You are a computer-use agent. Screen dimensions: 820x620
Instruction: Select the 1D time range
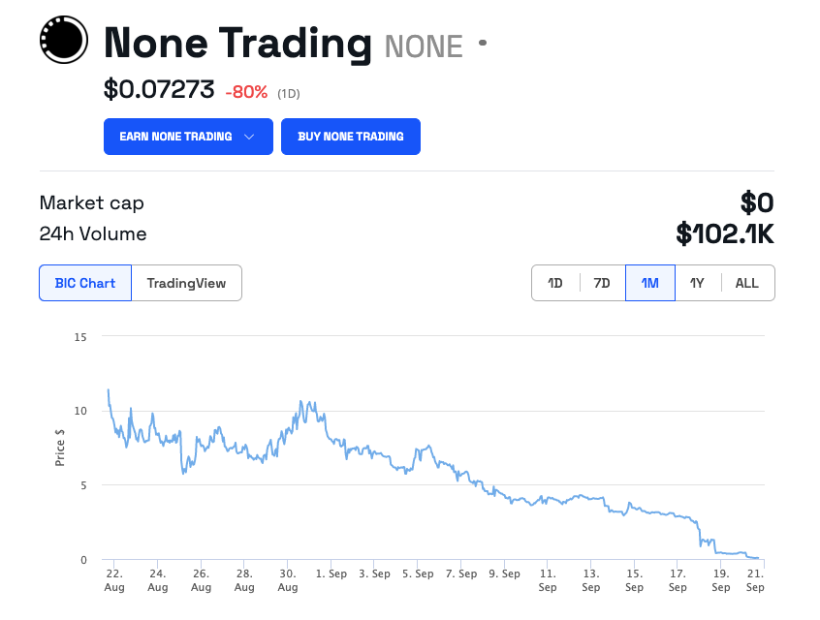coord(555,283)
